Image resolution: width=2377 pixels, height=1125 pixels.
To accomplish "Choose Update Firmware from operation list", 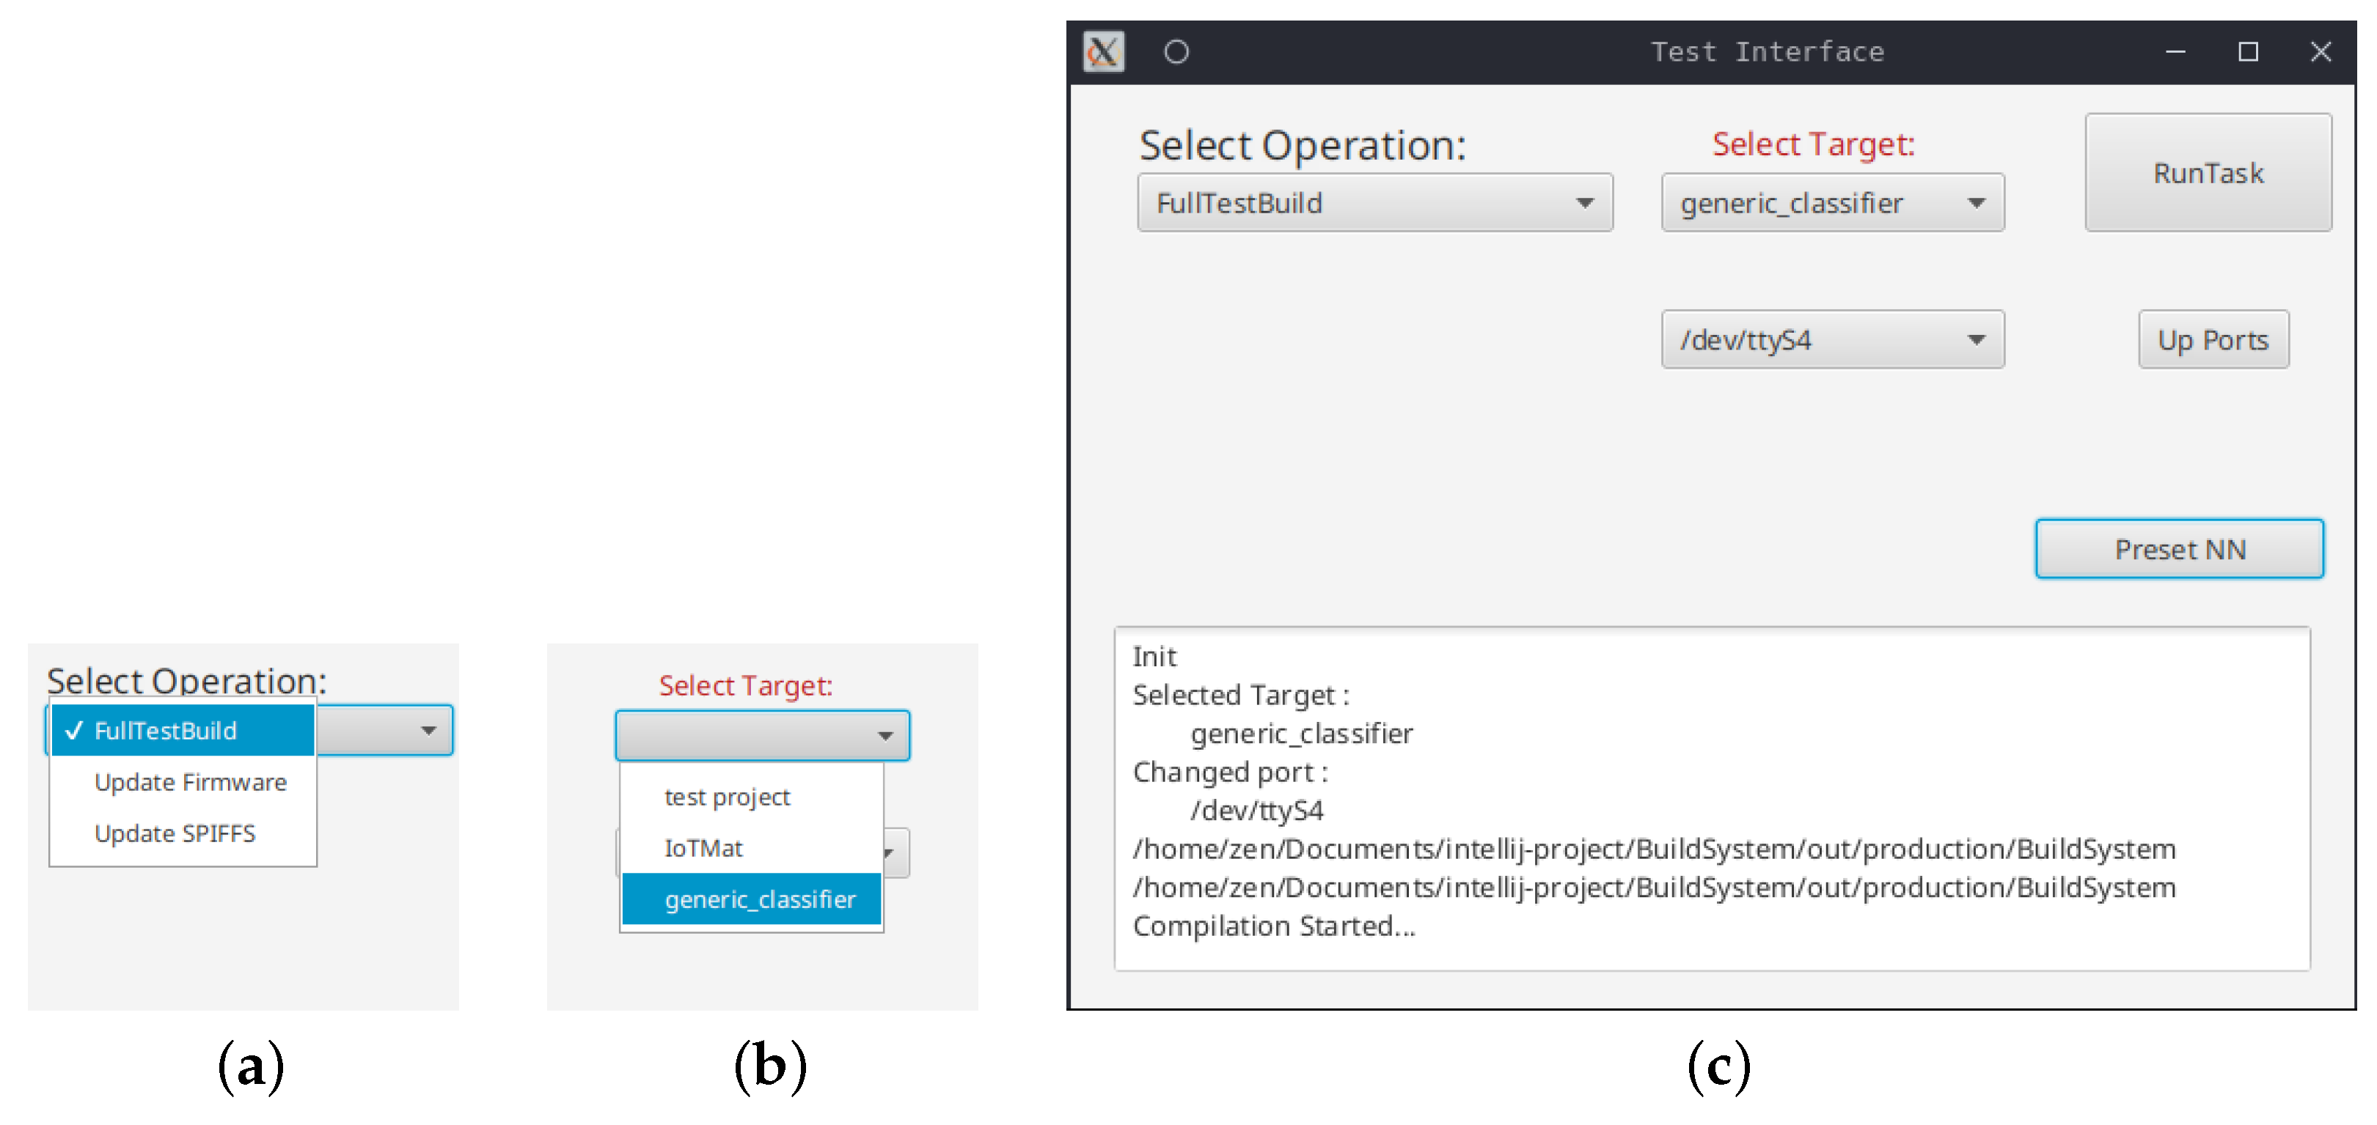I will pos(190,782).
